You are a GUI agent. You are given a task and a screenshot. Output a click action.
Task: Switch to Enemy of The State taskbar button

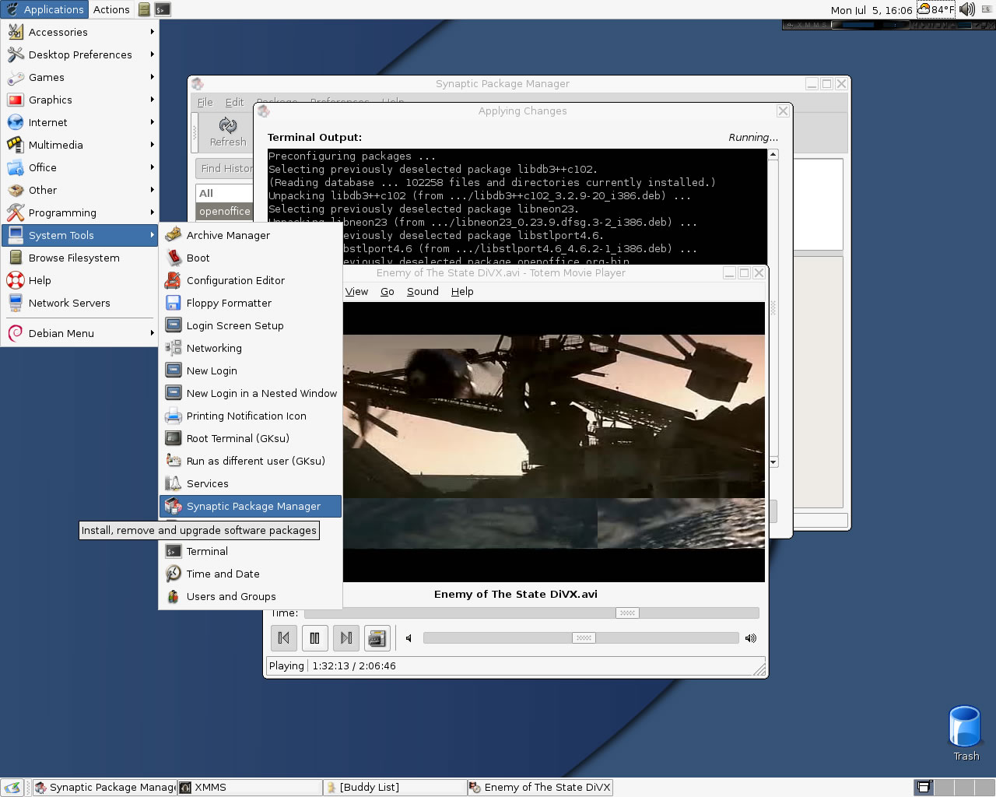click(540, 787)
